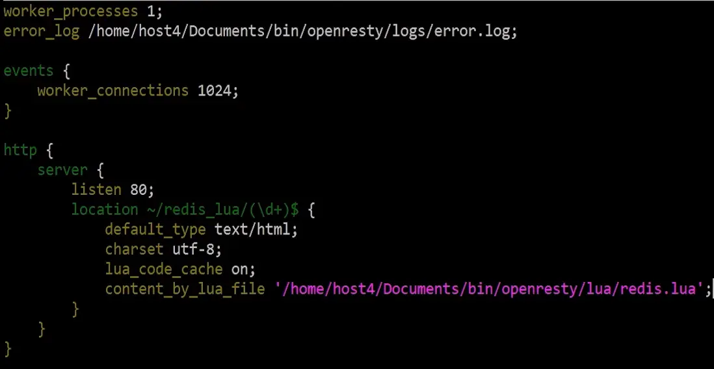Place cursor on error_log keyword

(42, 32)
